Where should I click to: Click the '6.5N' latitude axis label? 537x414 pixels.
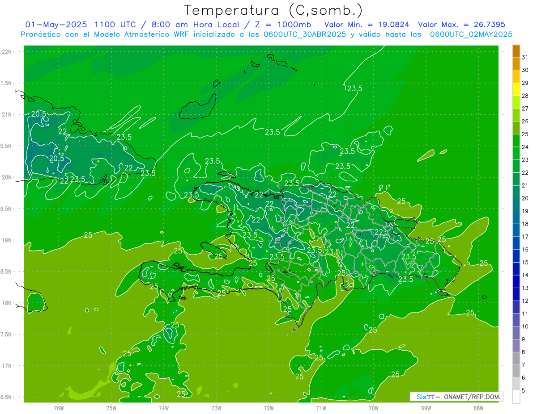coord(7,397)
